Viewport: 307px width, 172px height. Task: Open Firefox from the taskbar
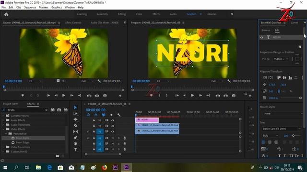coord(105,167)
